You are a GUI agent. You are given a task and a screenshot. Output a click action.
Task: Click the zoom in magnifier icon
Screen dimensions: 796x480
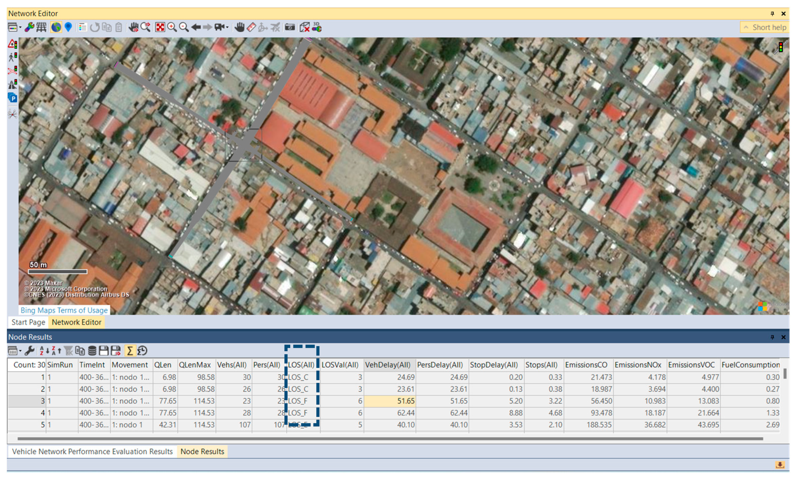coord(172,27)
